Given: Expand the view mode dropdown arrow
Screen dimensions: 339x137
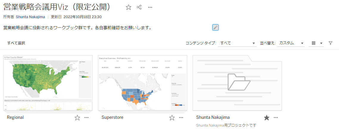Looking at the screenshot, I should (x=321, y=43).
